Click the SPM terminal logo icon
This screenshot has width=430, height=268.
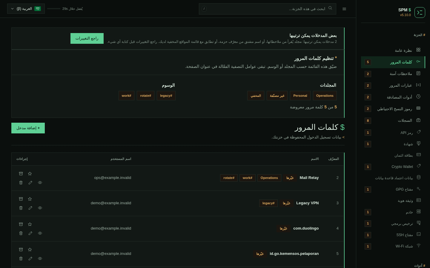(x=420, y=13)
